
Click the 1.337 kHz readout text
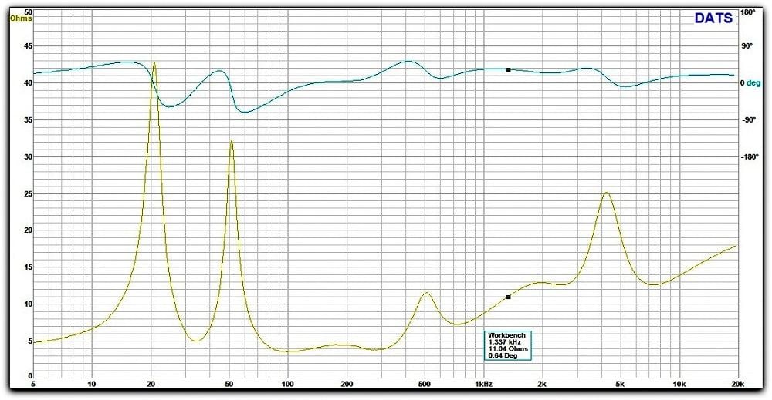pos(505,342)
